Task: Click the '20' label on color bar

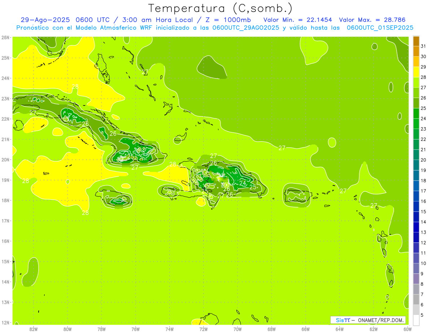Action: point(424,160)
